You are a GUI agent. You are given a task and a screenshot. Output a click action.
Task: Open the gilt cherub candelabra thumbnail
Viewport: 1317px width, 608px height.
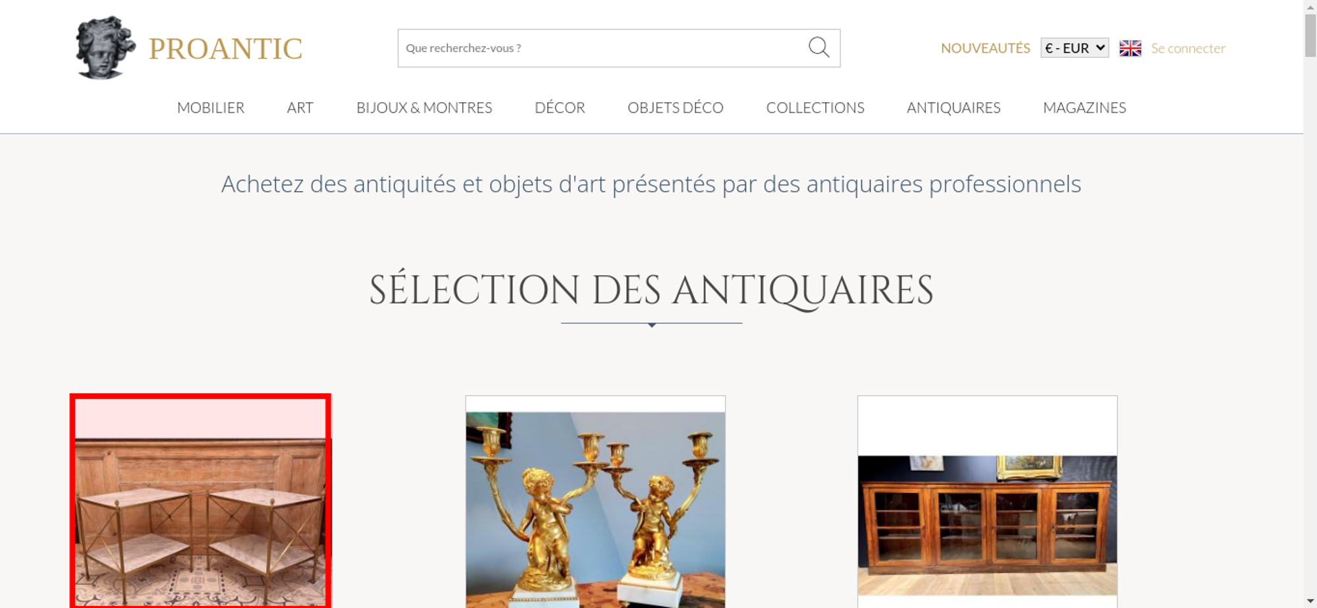(x=595, y=502)
